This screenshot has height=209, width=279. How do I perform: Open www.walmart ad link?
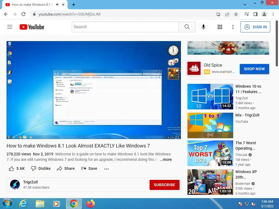click(223, 72)
